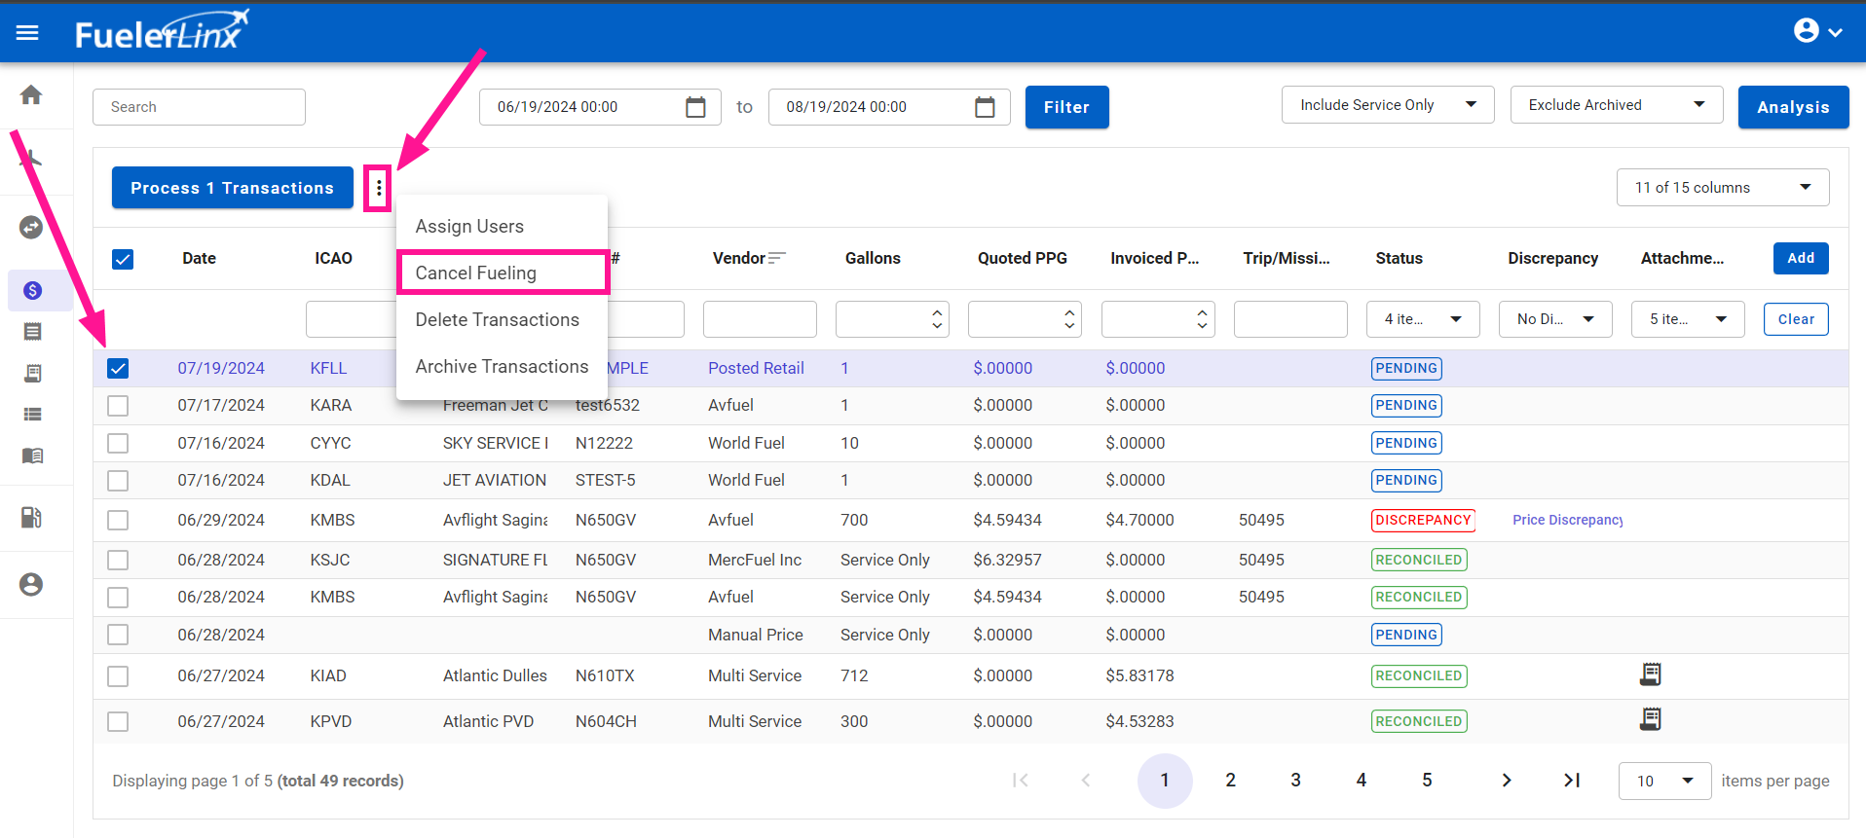Select the 07/17/2024 KARA row checkbox

[118, 406]
